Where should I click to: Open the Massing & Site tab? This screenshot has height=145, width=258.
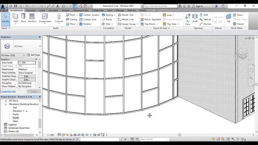(81, 10)
